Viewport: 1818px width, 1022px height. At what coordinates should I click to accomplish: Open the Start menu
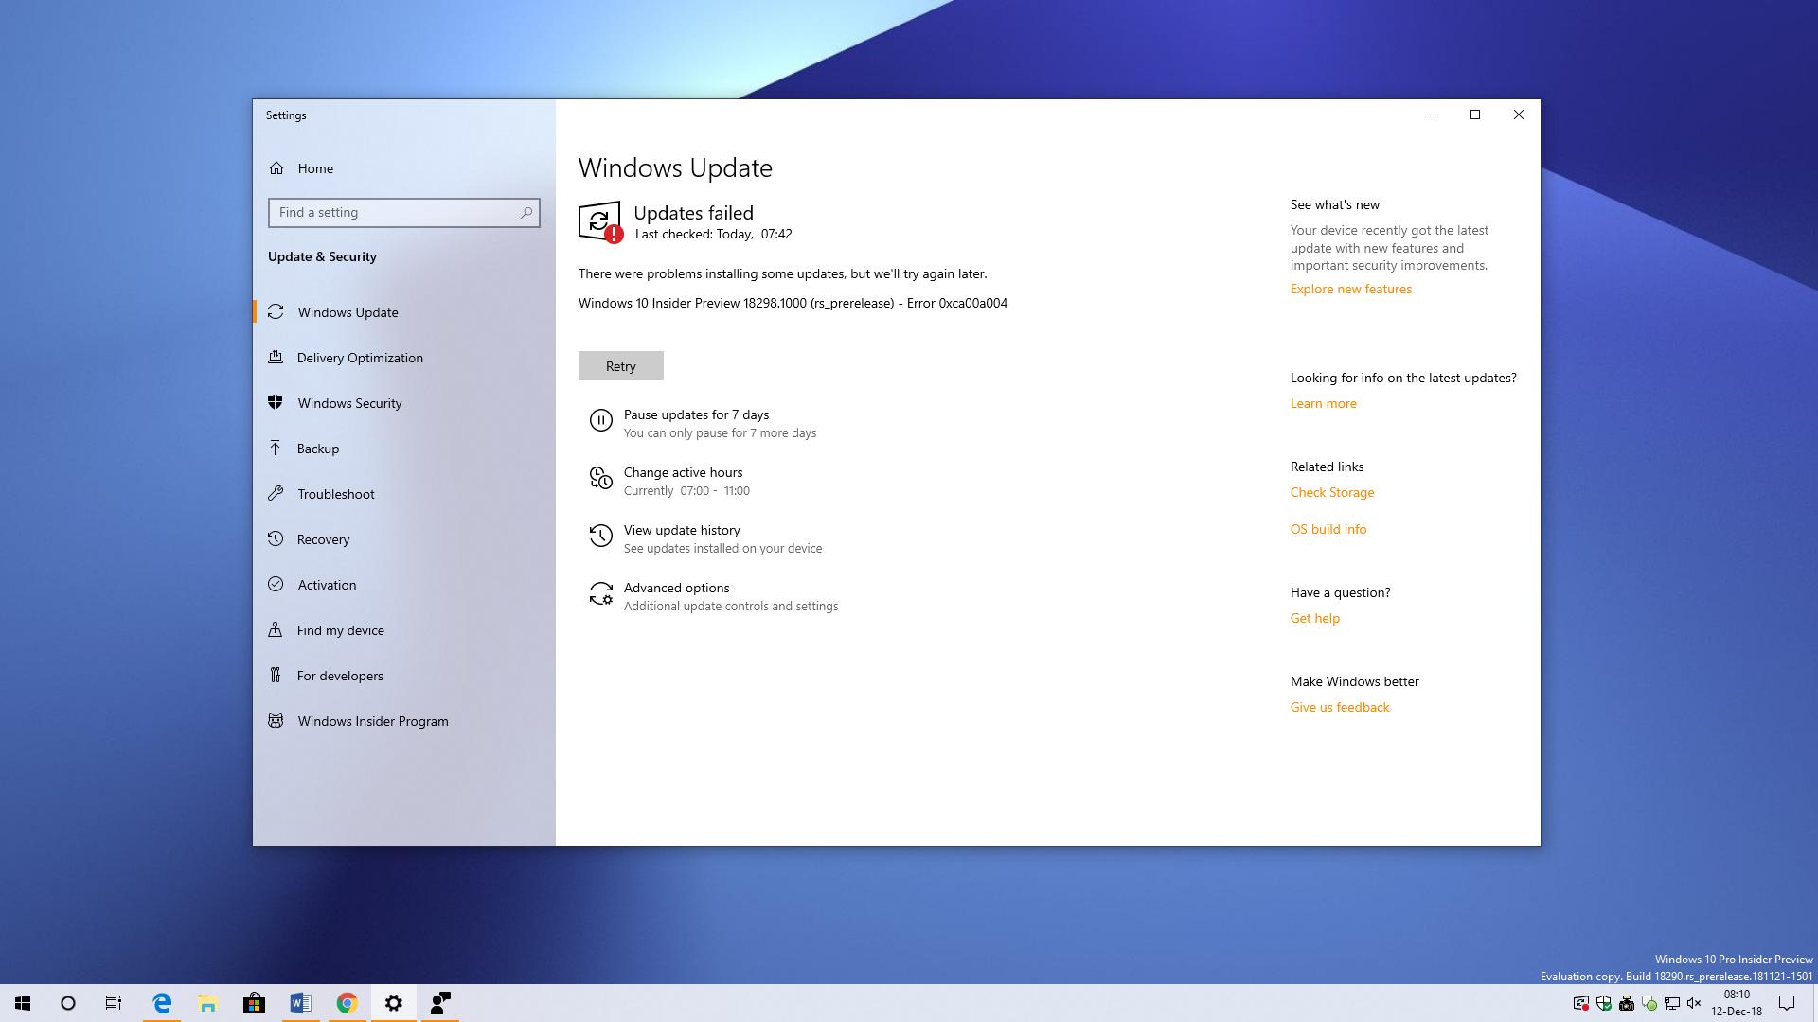23,1003
